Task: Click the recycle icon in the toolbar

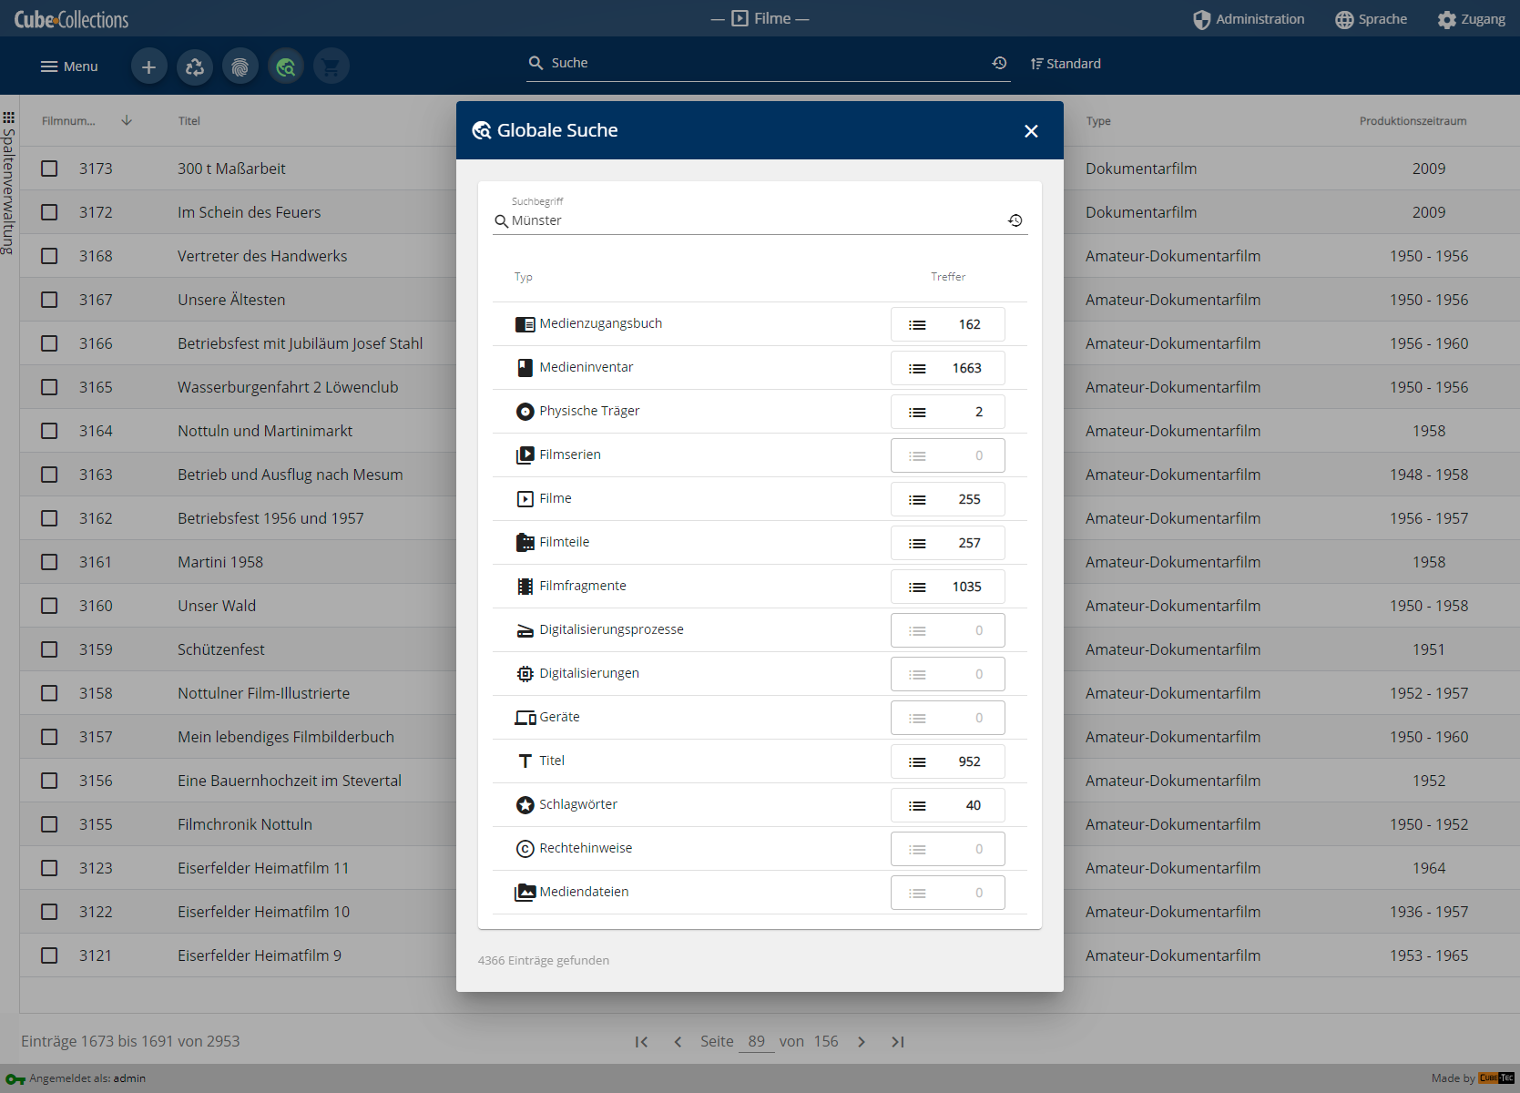Action: [195, 66]
